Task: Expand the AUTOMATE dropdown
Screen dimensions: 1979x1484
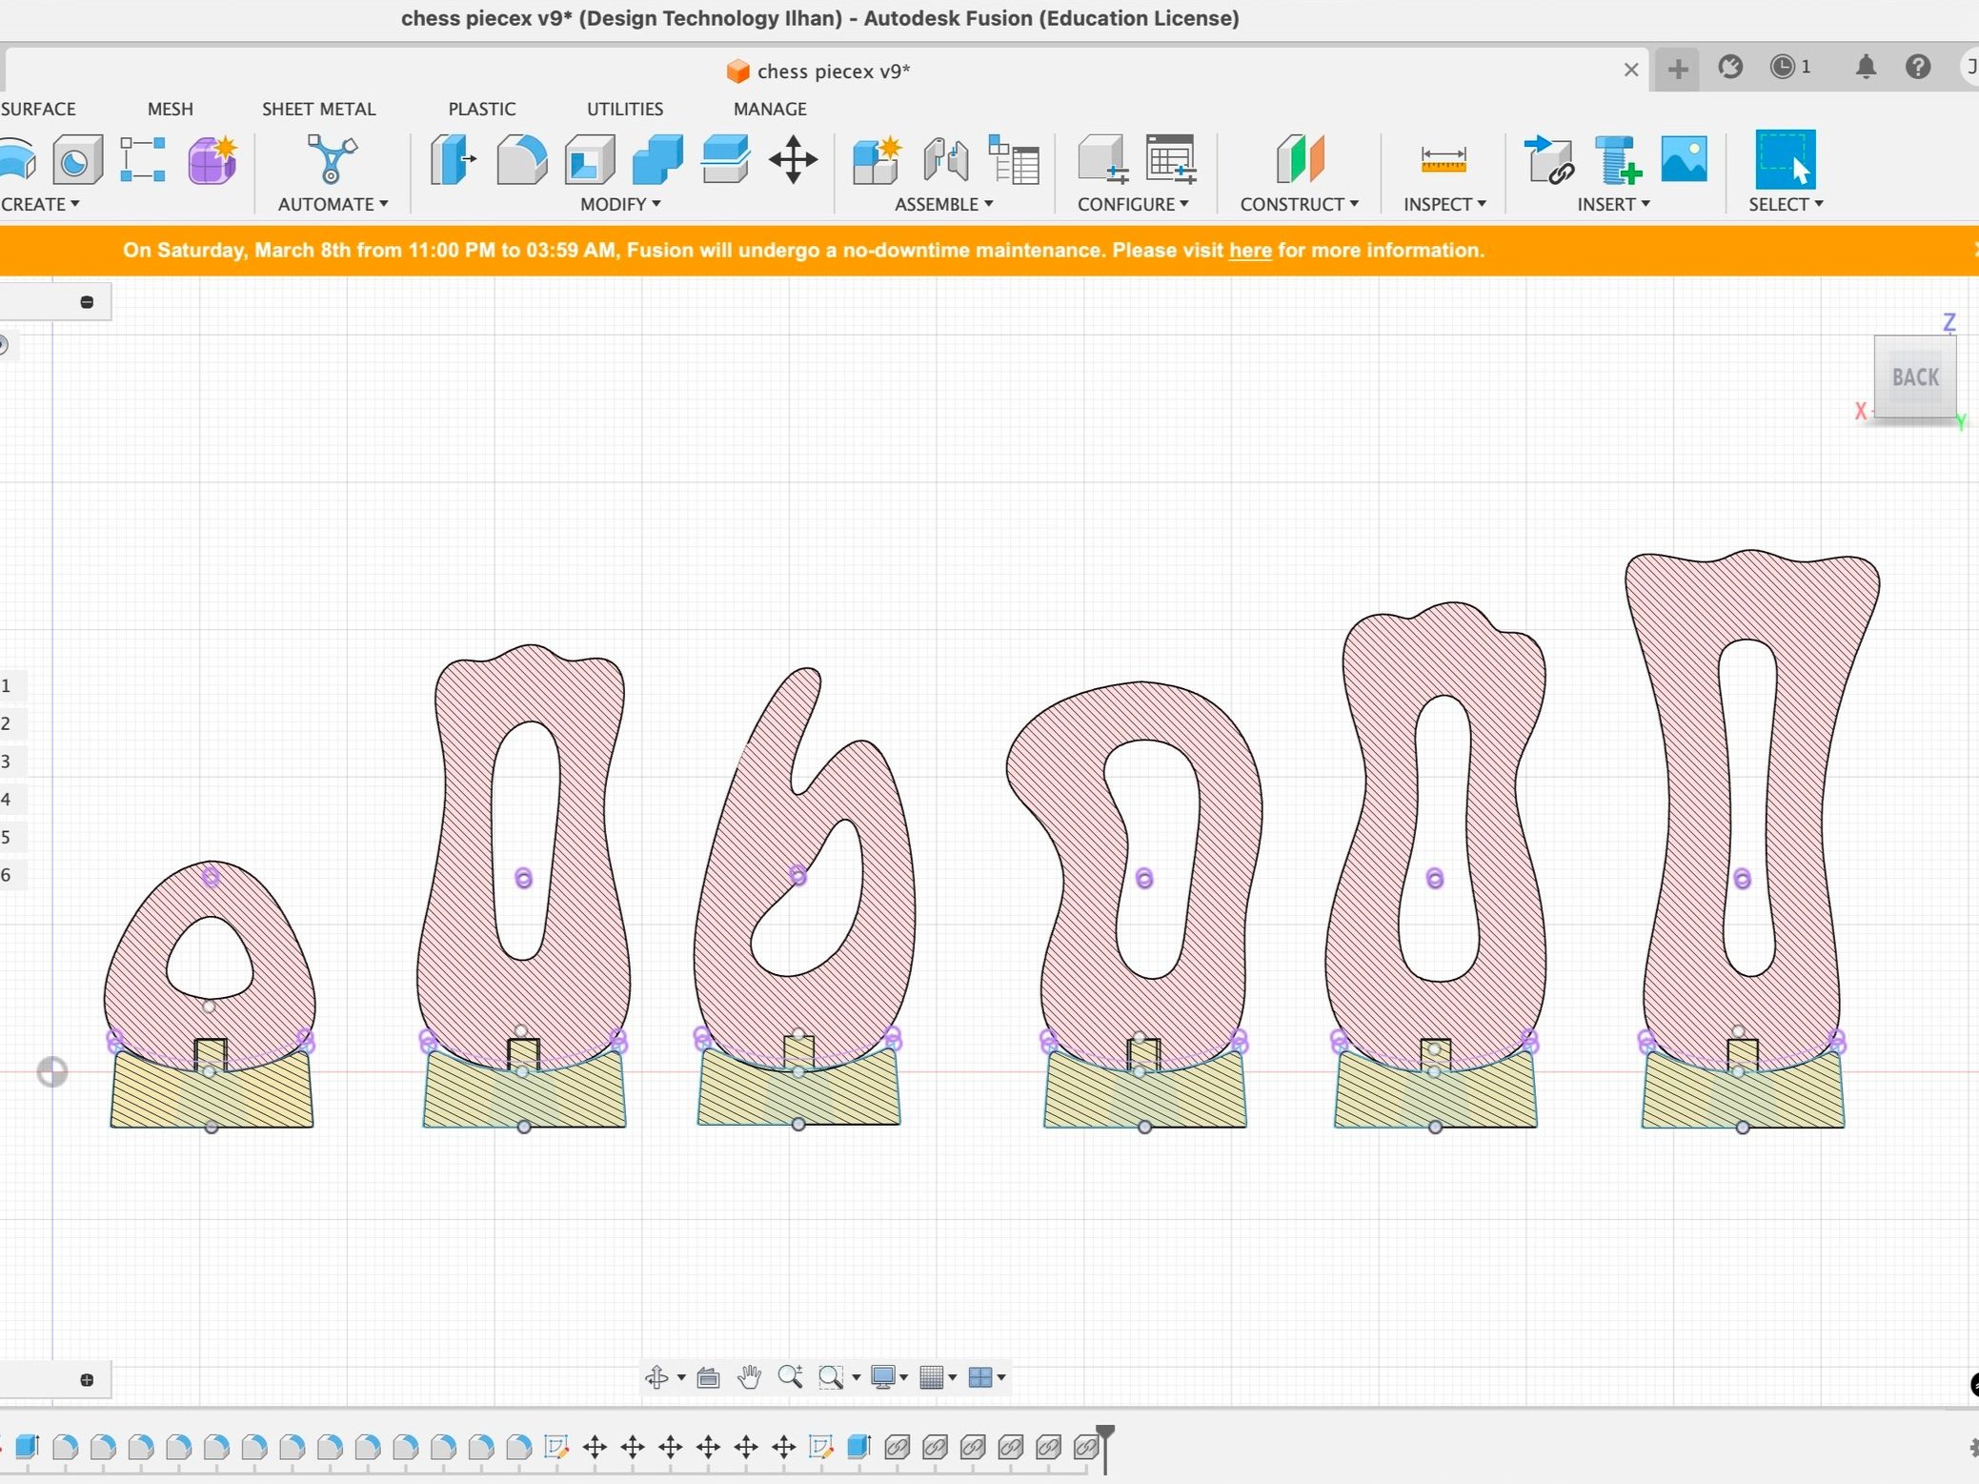Action: tap(333, 204)
